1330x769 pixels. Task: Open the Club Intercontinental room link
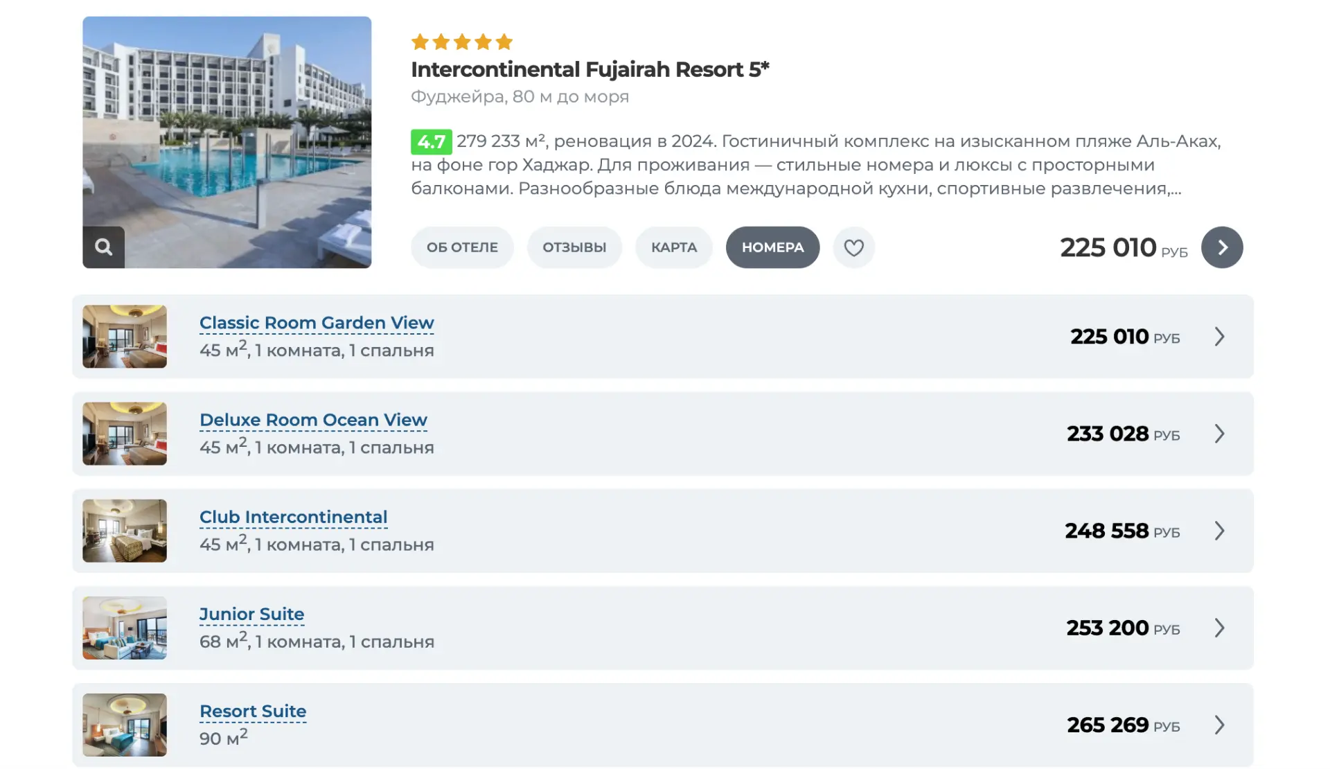click(x=293, y=517)
